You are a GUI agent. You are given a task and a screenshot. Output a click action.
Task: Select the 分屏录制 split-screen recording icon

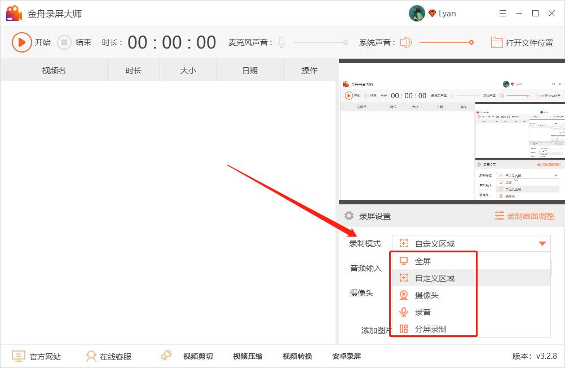[403, 328]
